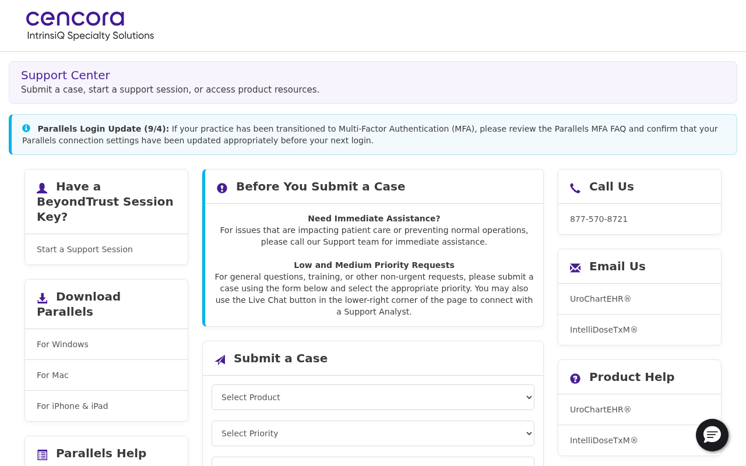This screenshot has width=746, height=466.
Task: Click the phone icon beside Call Us
Action: tap(575, 188)
